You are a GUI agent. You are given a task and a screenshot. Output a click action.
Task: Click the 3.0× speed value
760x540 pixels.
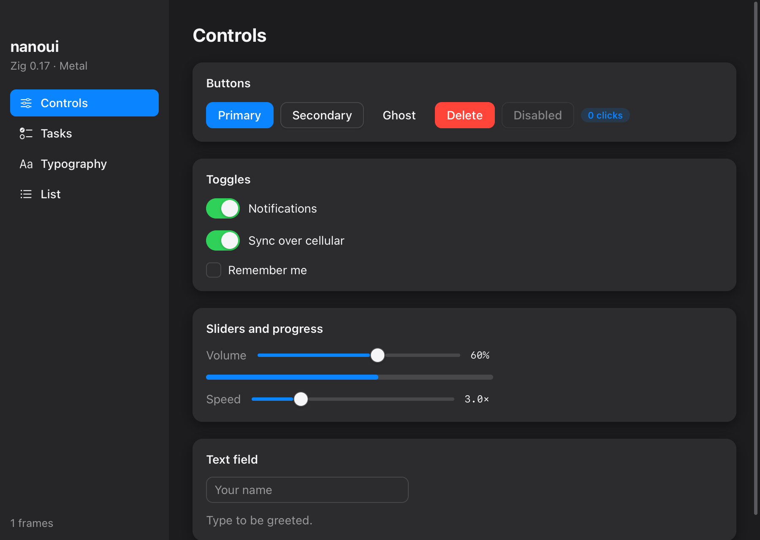(x=477, y=399)
